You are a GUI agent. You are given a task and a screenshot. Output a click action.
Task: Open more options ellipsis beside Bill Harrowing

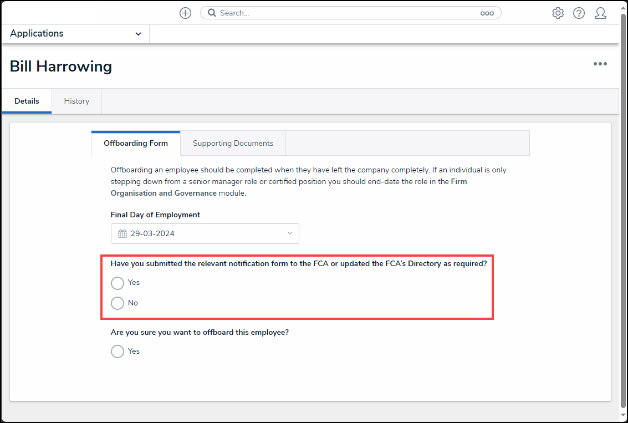(600, 64)
